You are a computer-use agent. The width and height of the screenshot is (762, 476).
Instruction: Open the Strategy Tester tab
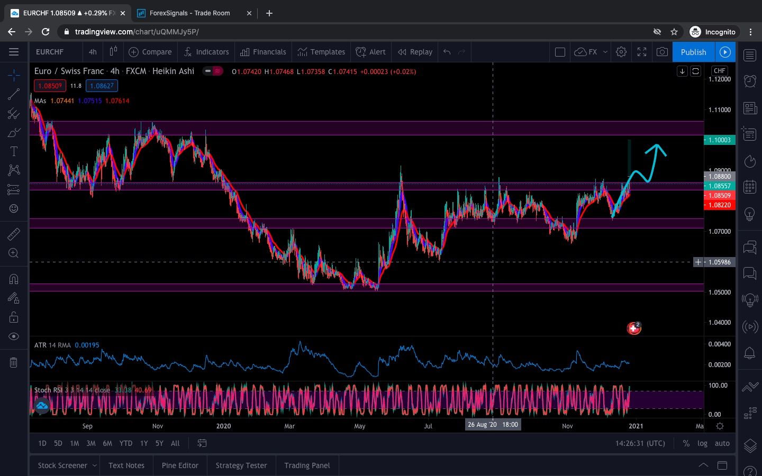point(241,465)
